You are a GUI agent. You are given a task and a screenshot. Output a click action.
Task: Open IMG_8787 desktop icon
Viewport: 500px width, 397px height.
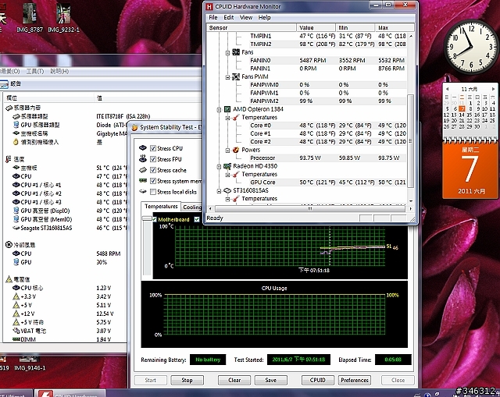point(30,17)
